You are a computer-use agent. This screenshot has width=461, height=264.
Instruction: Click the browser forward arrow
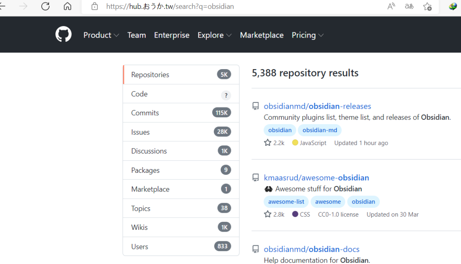[23, 6]
